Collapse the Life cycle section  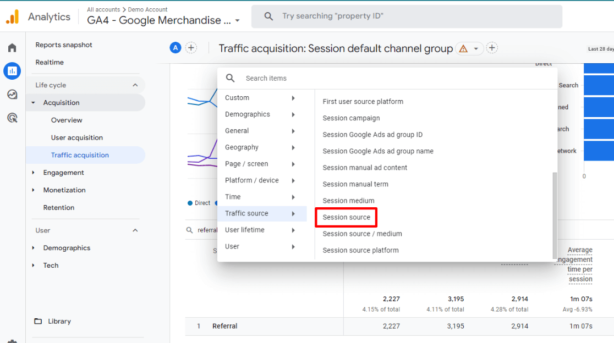click(135, 85)
